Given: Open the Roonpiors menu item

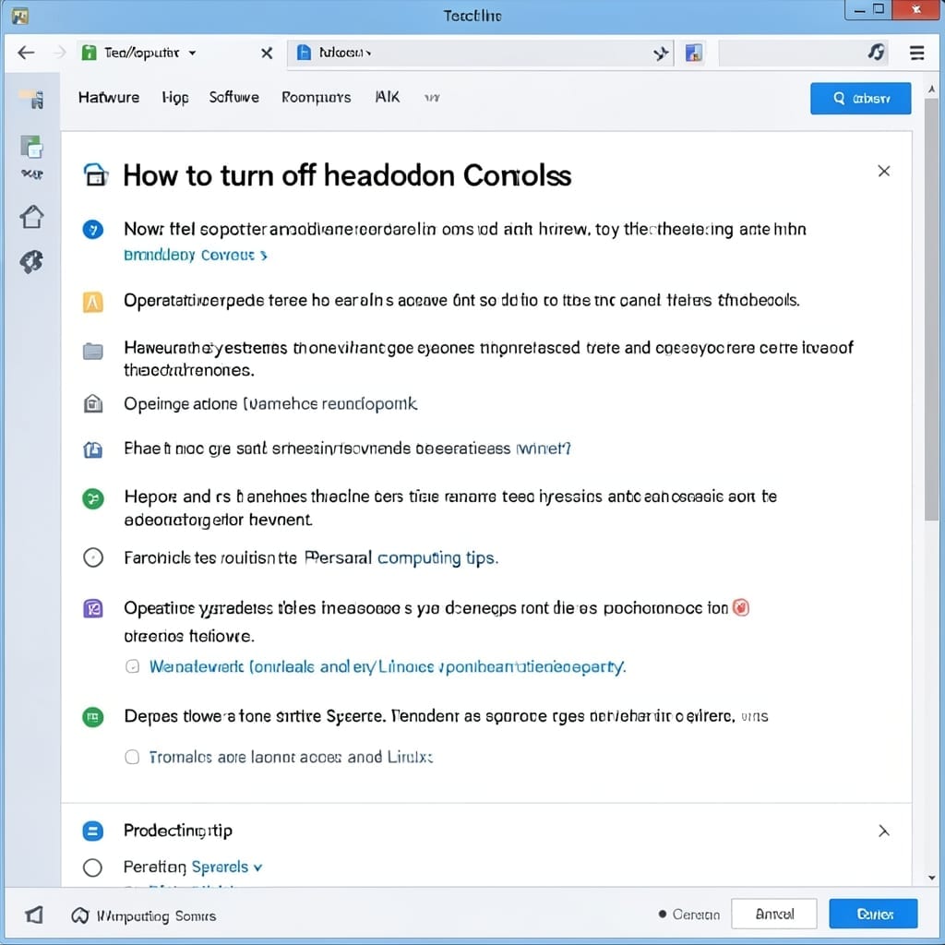Looking at the screenshot, I should pyautogui.click(x=316, y=98).
